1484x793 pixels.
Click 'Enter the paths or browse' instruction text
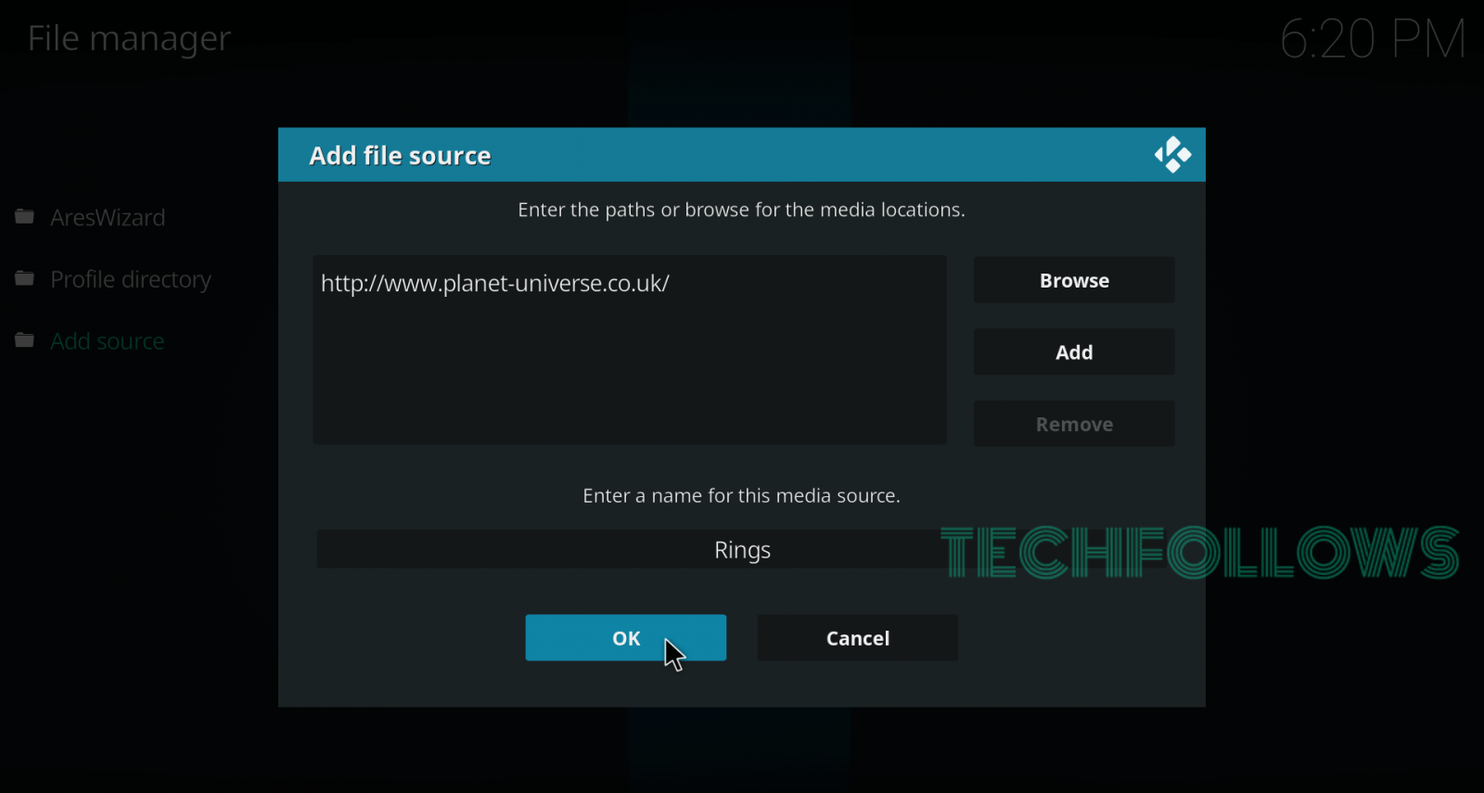click(x=741, y=211)
